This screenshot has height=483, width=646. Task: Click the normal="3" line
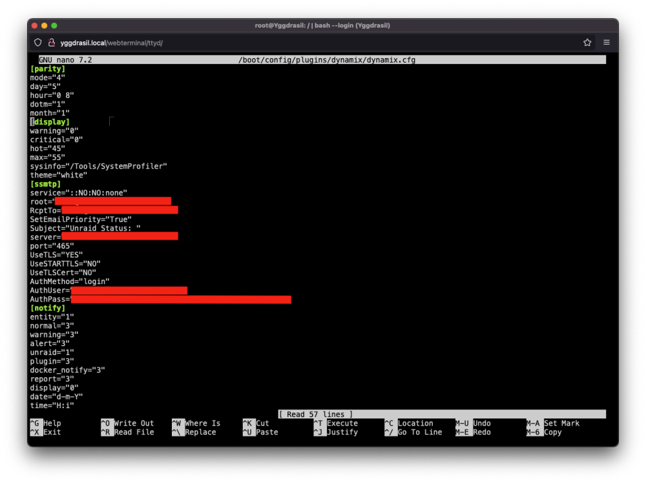click(52, 325)
